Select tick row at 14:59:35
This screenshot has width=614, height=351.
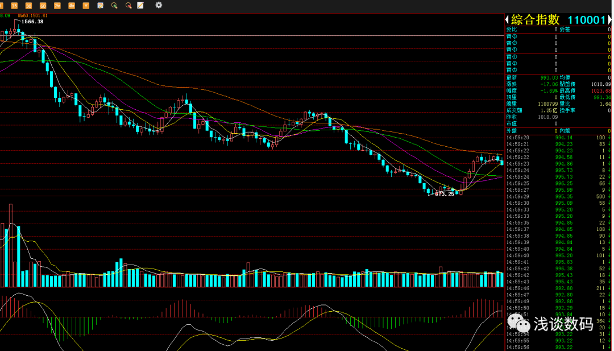[558, 223]
